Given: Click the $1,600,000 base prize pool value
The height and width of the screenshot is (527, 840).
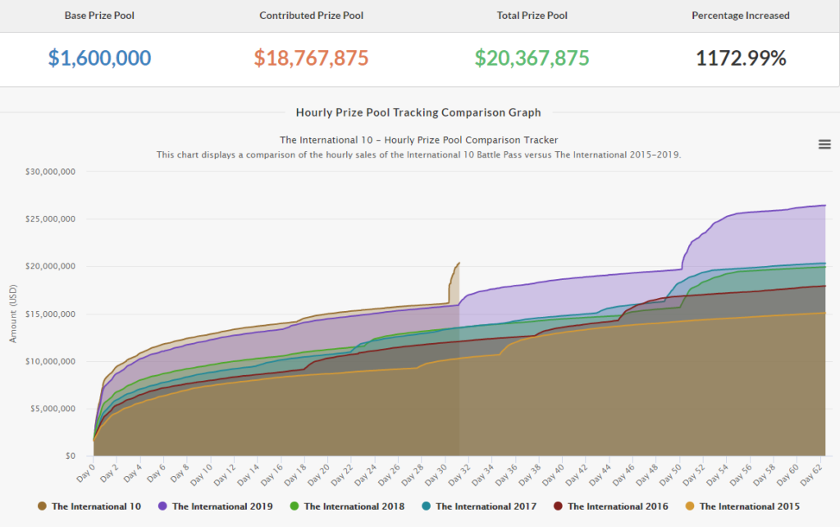Looking at the screenshot, I should (x=99, y=58).
